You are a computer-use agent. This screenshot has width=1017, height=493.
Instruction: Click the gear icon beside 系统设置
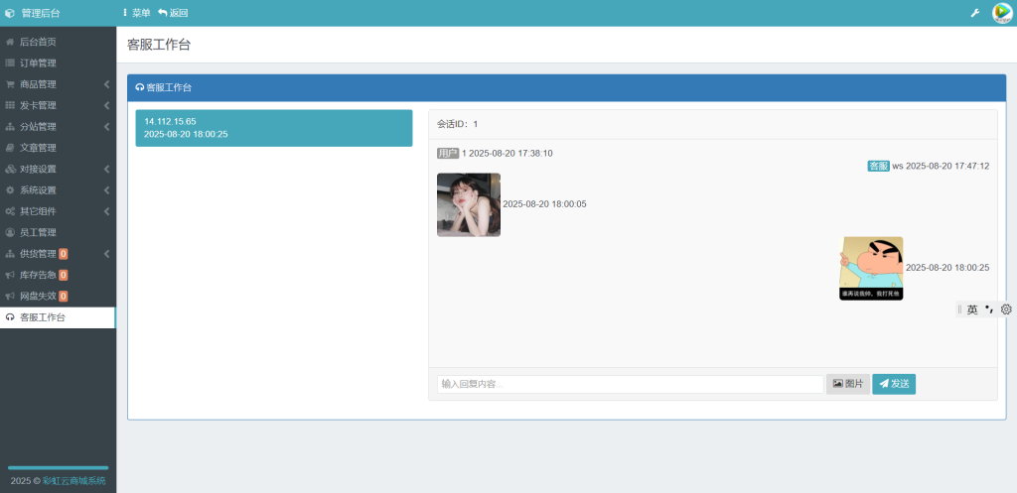coord(10,190)
